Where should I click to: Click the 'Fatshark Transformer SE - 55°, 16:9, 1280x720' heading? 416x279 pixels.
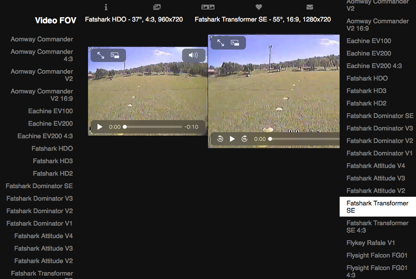tap(263, 19)
